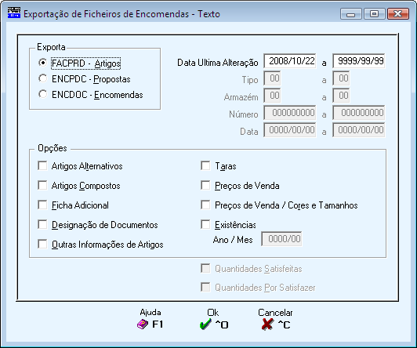Viewport: 417px width, 348px height.
Task: Click the green Ok checkmark icon
Action: (205, 324)
